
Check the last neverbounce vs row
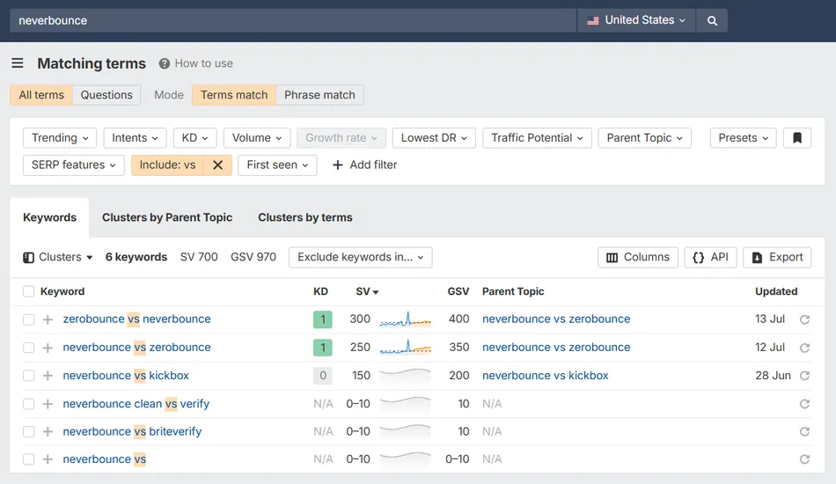pyautogui.click(x=28, y=459)
